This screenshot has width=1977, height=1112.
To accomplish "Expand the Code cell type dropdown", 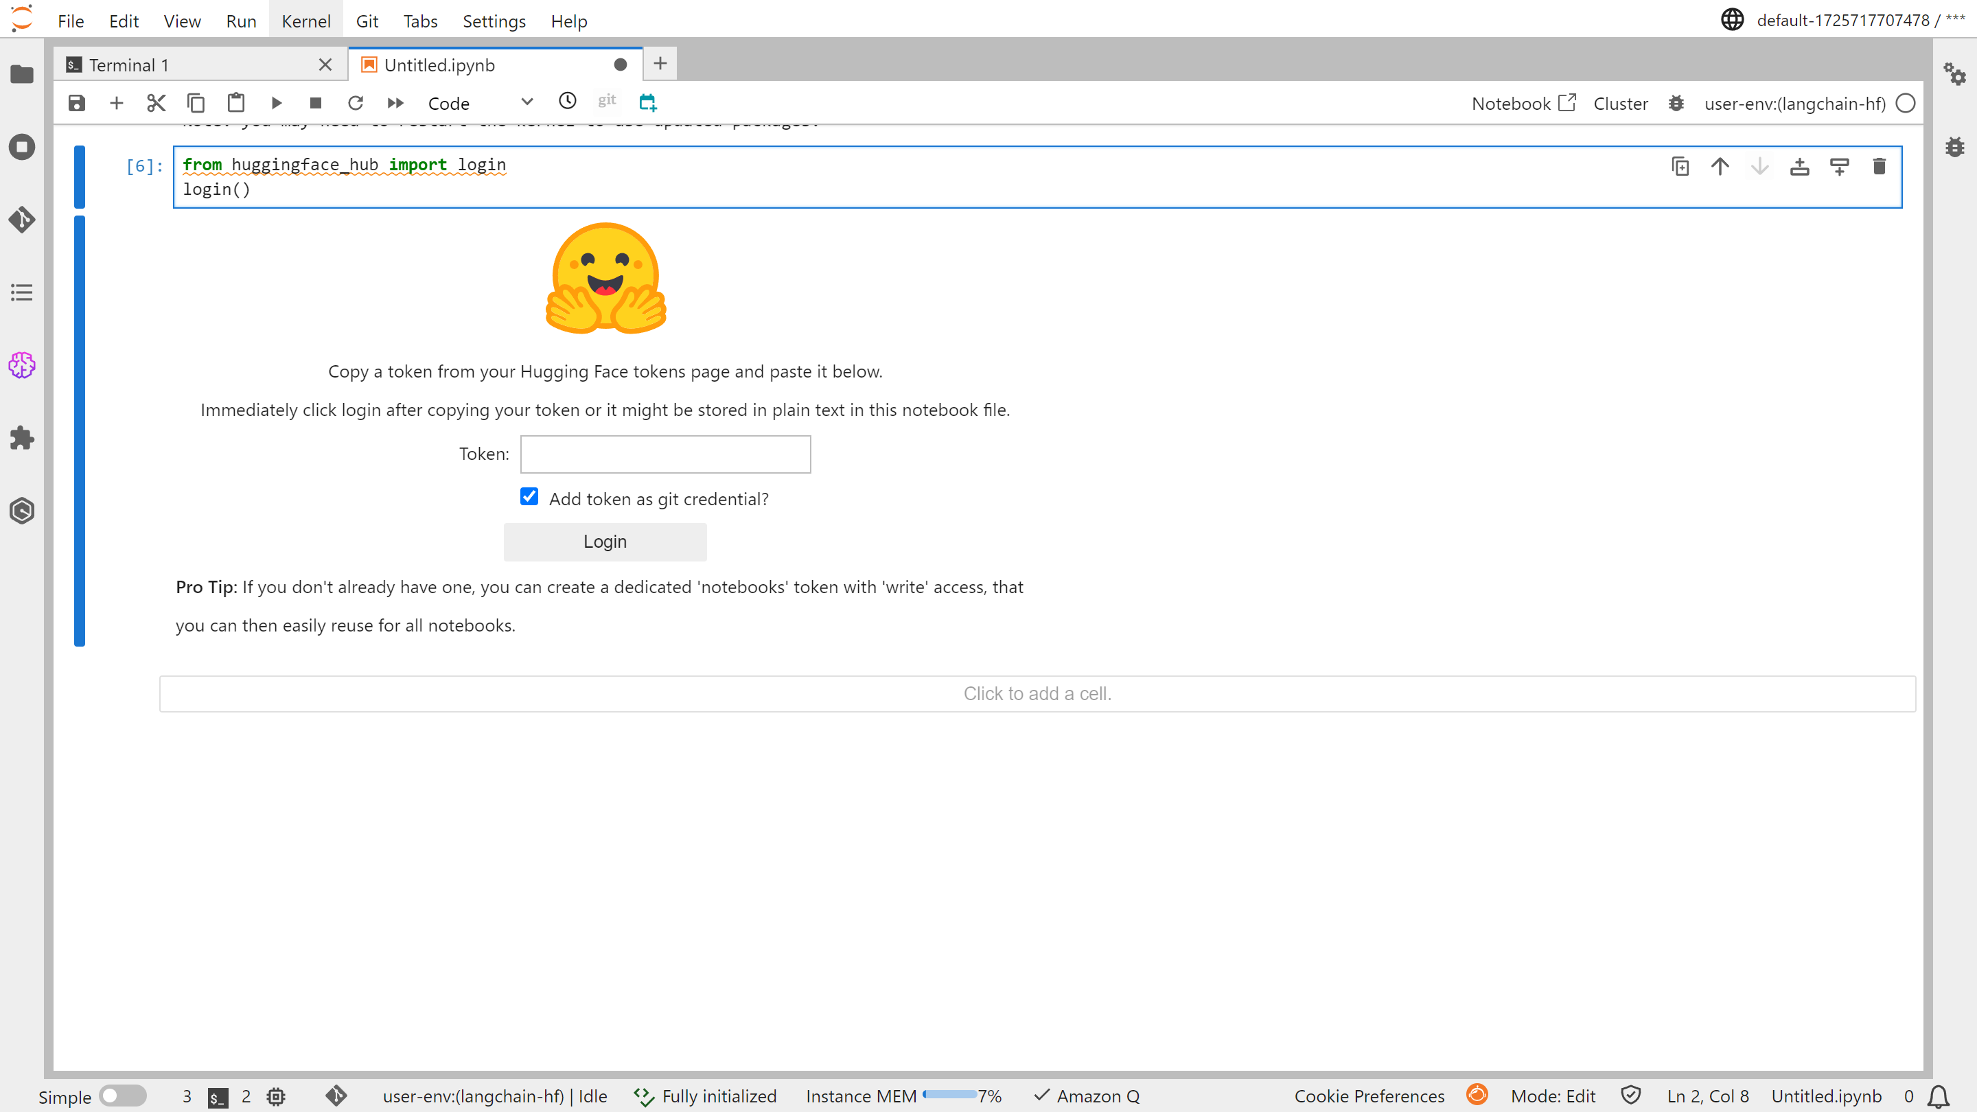I will (x=480, y=103).
